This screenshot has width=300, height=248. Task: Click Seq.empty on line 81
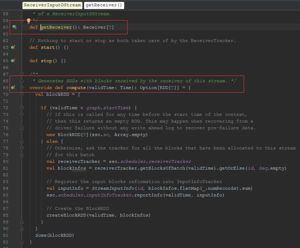[273, 168]
